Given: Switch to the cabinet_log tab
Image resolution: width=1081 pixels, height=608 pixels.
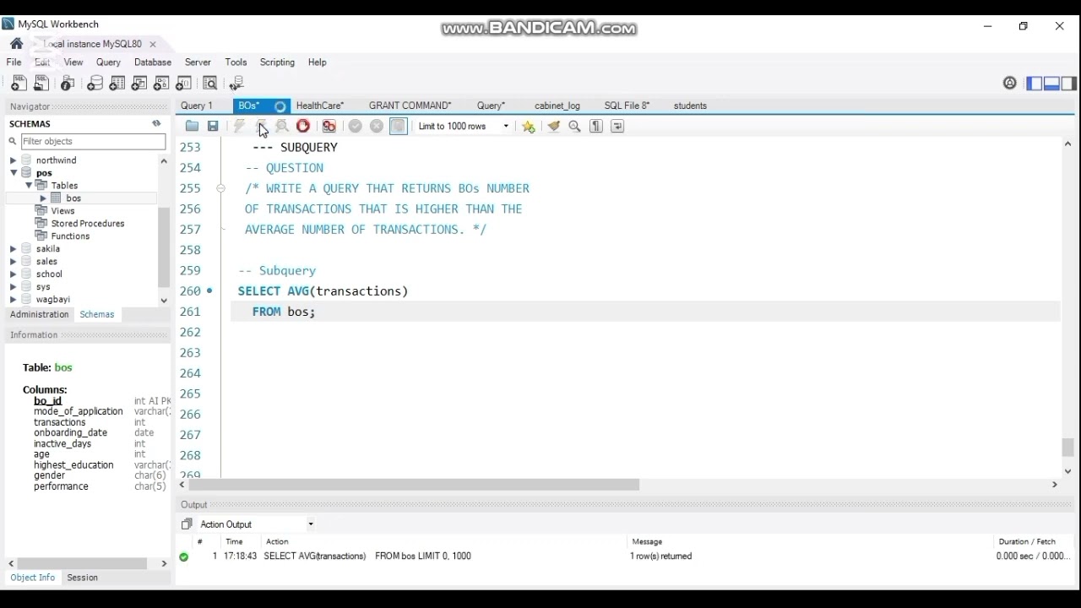Looking at the screenshot, I should point(557,106).
